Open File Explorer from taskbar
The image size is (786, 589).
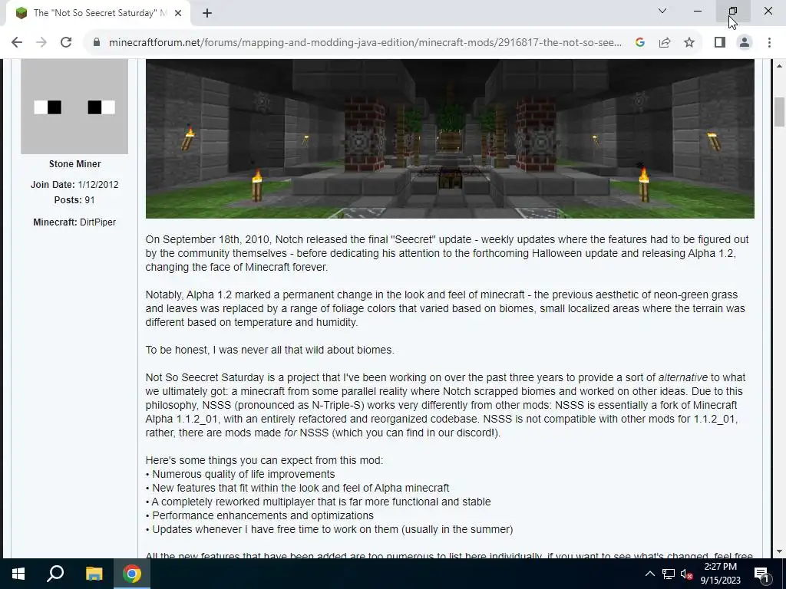click(94, 574)
